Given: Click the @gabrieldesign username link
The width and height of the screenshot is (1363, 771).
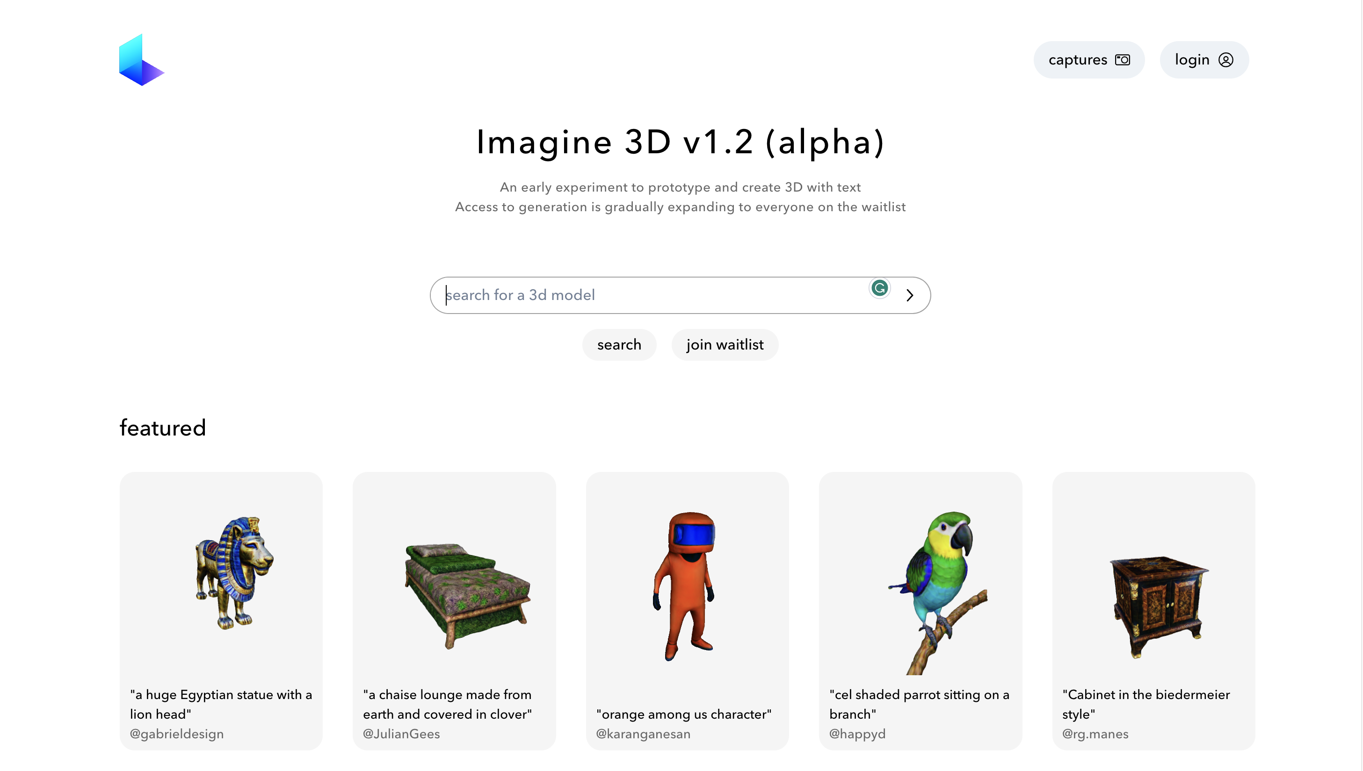Looking at the screenshot, I should 177,734.
